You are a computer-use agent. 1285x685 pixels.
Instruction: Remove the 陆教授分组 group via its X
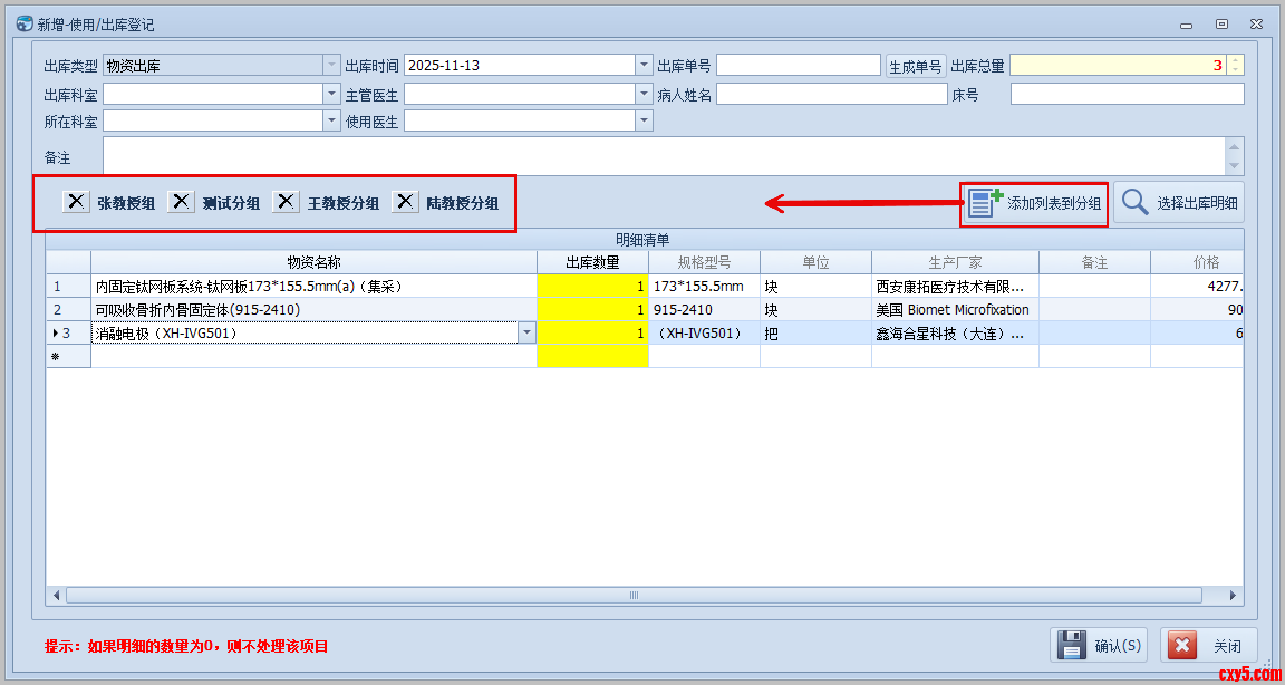405,201
